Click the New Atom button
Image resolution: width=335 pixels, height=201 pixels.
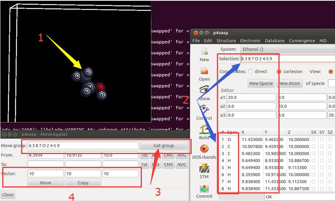(x=289, y=83)
